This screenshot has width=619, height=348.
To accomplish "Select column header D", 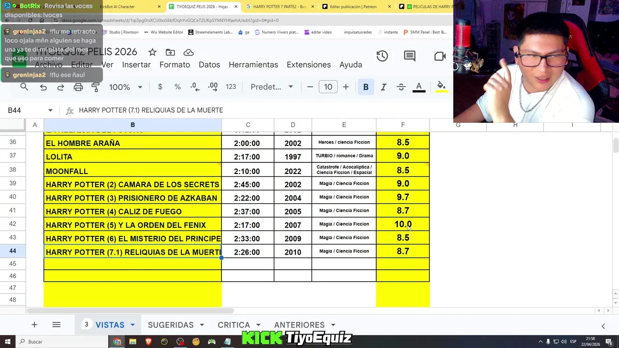I will click(293, 125).
